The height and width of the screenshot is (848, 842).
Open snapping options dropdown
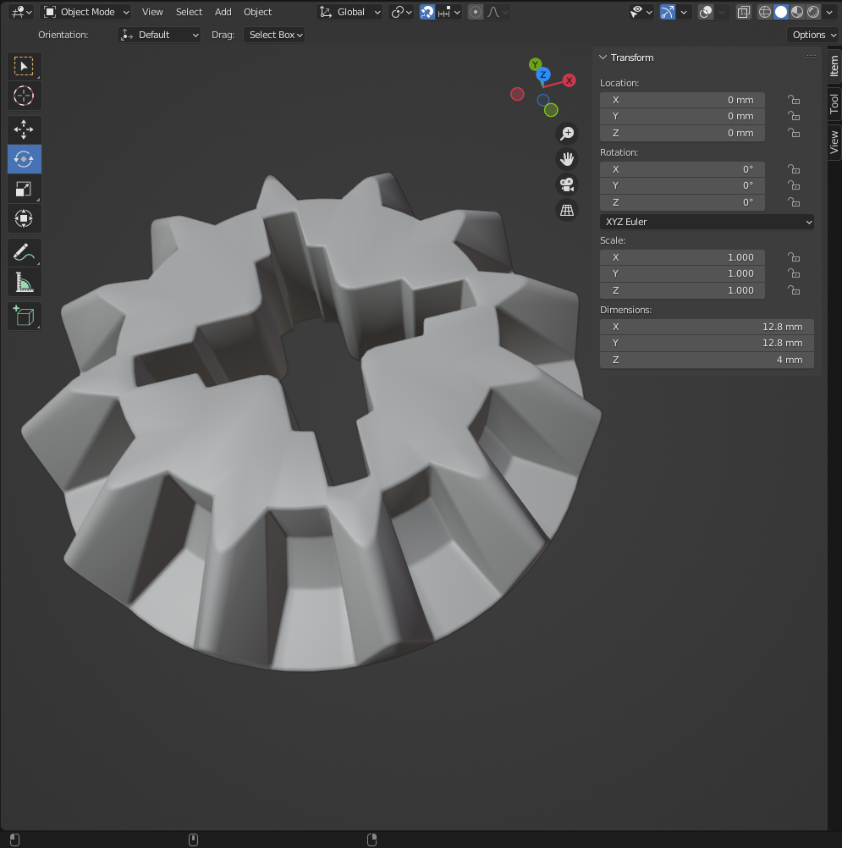click(449, 12)
